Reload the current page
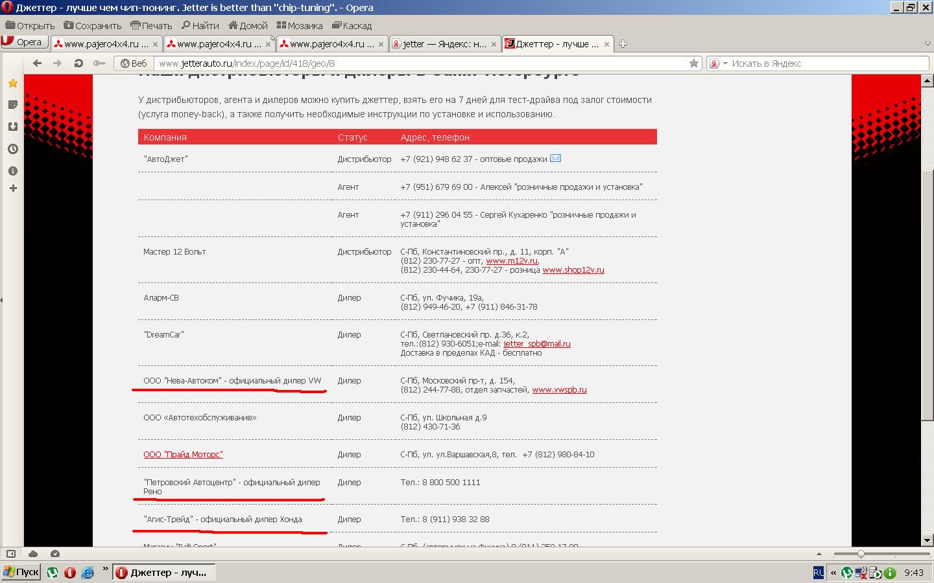 pos(78,63)
